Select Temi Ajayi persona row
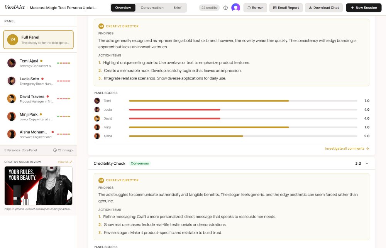Viewport: 386px width, 248px height. click(38, 63)
